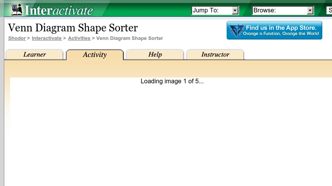Click the Jump To dropdown arrow
Image resolution: width=332 pixels, height=186 pixels.
[x=235, y=10]
